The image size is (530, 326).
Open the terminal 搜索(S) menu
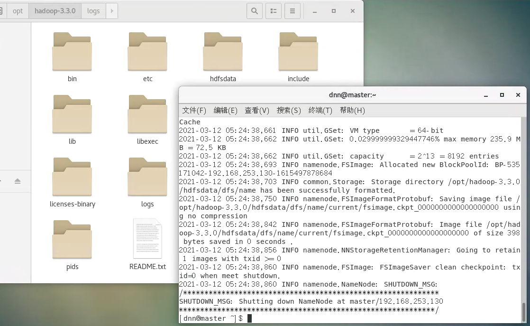tap(289, 110)
